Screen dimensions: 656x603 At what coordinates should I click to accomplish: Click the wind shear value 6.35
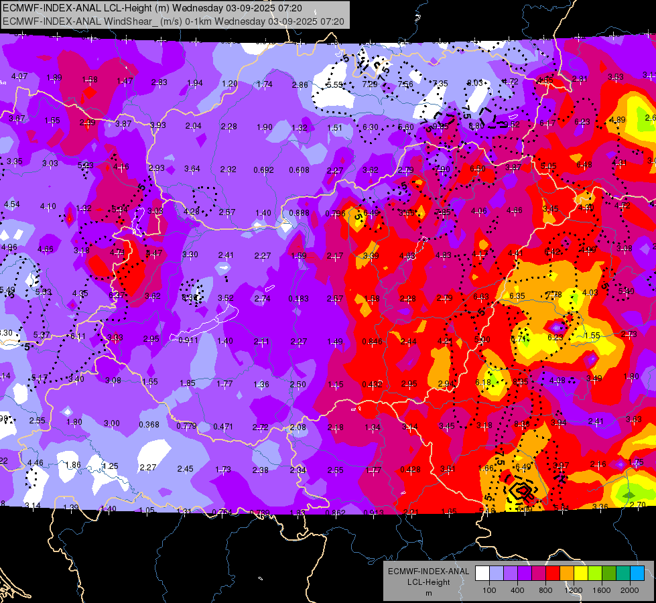(x=517, y=296)
